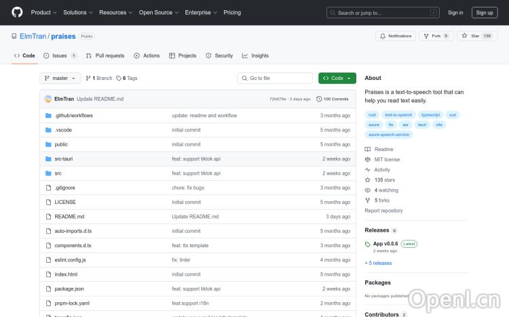Expand the Open Source menu

pos(158,12)
